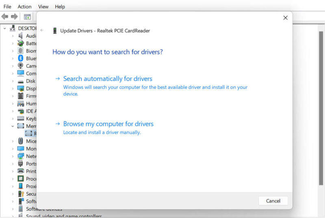Click the Firmware chip icon
The height and width of the screenshot is (218, 325).
pos(21,96)
